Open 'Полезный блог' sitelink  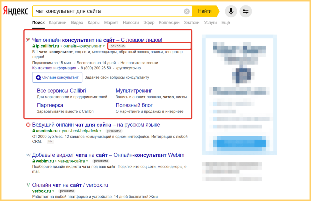click(x=134, y=105)
